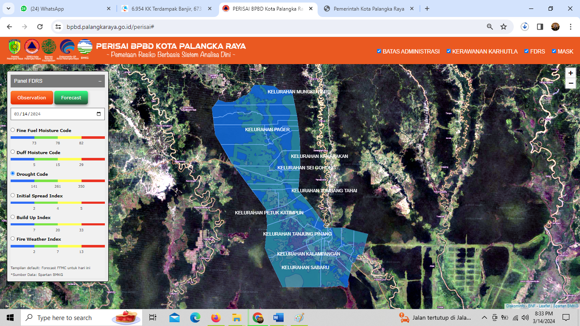Click the KELURAHAN SABARU map label
The width and height of the screenshot is (580, 326).
[x=305, y=267]
